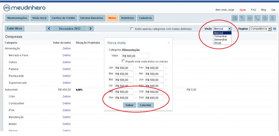Click the Nov value input field
Screen dimensions: 279x136
pyautogui.click(x=124, y=98)
